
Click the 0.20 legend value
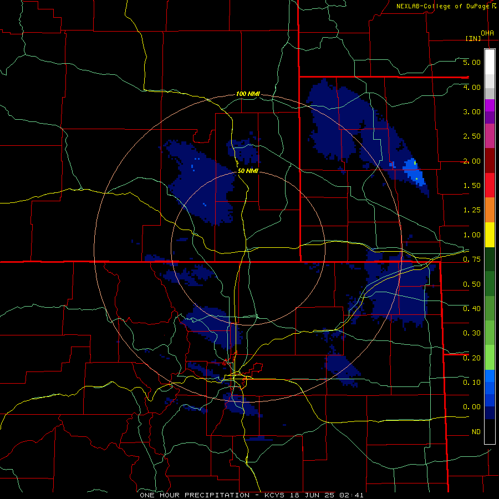tap(472, 358)
